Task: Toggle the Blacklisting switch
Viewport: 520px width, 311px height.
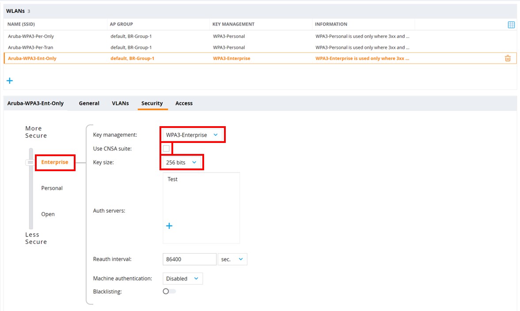Action: (169, 291)
